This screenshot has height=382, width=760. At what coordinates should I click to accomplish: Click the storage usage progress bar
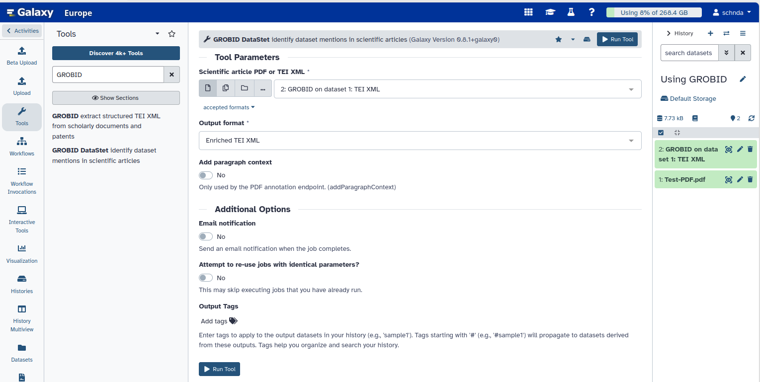click(x=654, y=12)
